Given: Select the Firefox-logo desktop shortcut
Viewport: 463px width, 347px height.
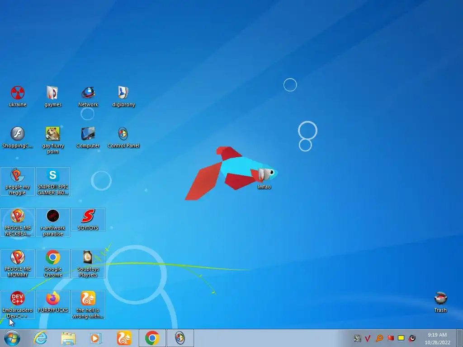Looking at the screenshot, I should pos(53,302).
